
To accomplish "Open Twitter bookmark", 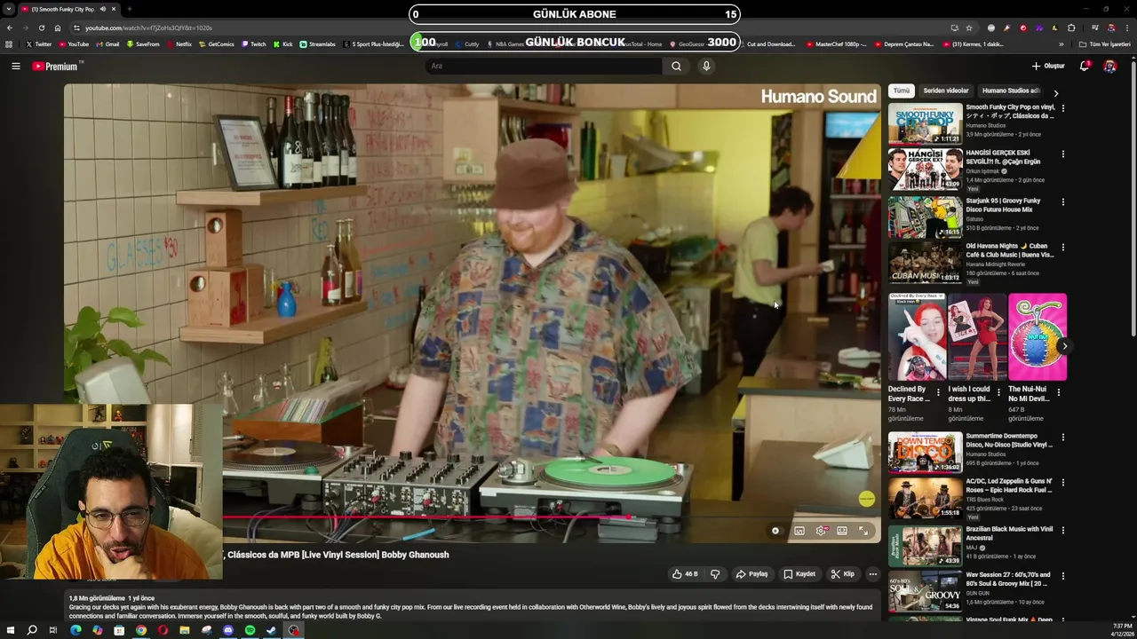I will [x=38, y=43].
